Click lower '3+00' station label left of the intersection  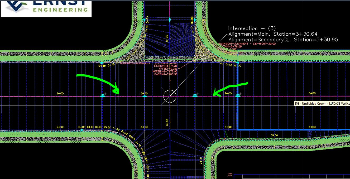click(144, 127)
